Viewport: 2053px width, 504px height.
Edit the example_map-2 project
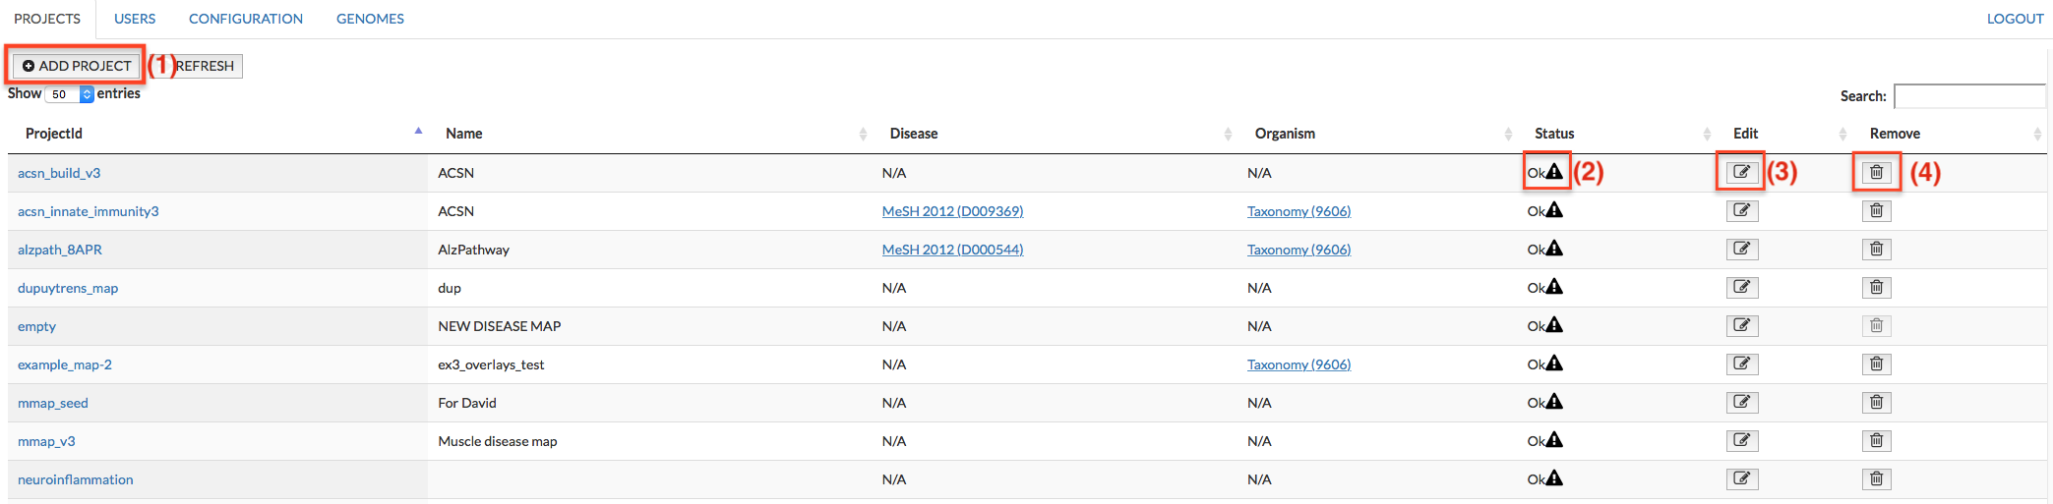(x=1741, y=364)
